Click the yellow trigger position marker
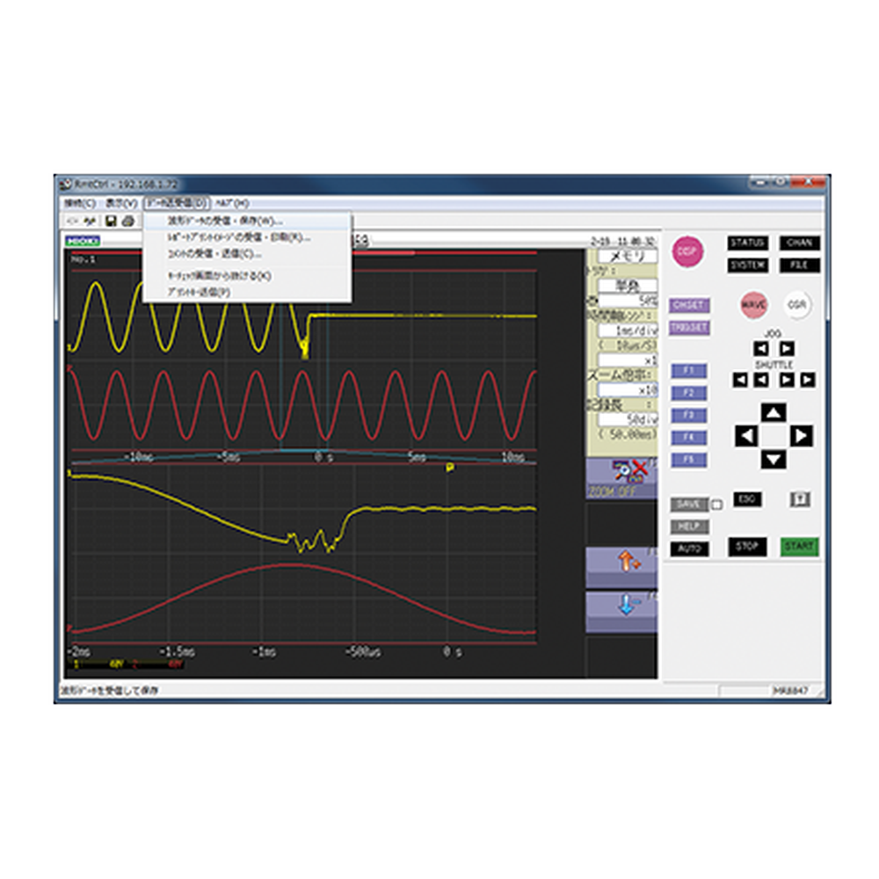 449,467
